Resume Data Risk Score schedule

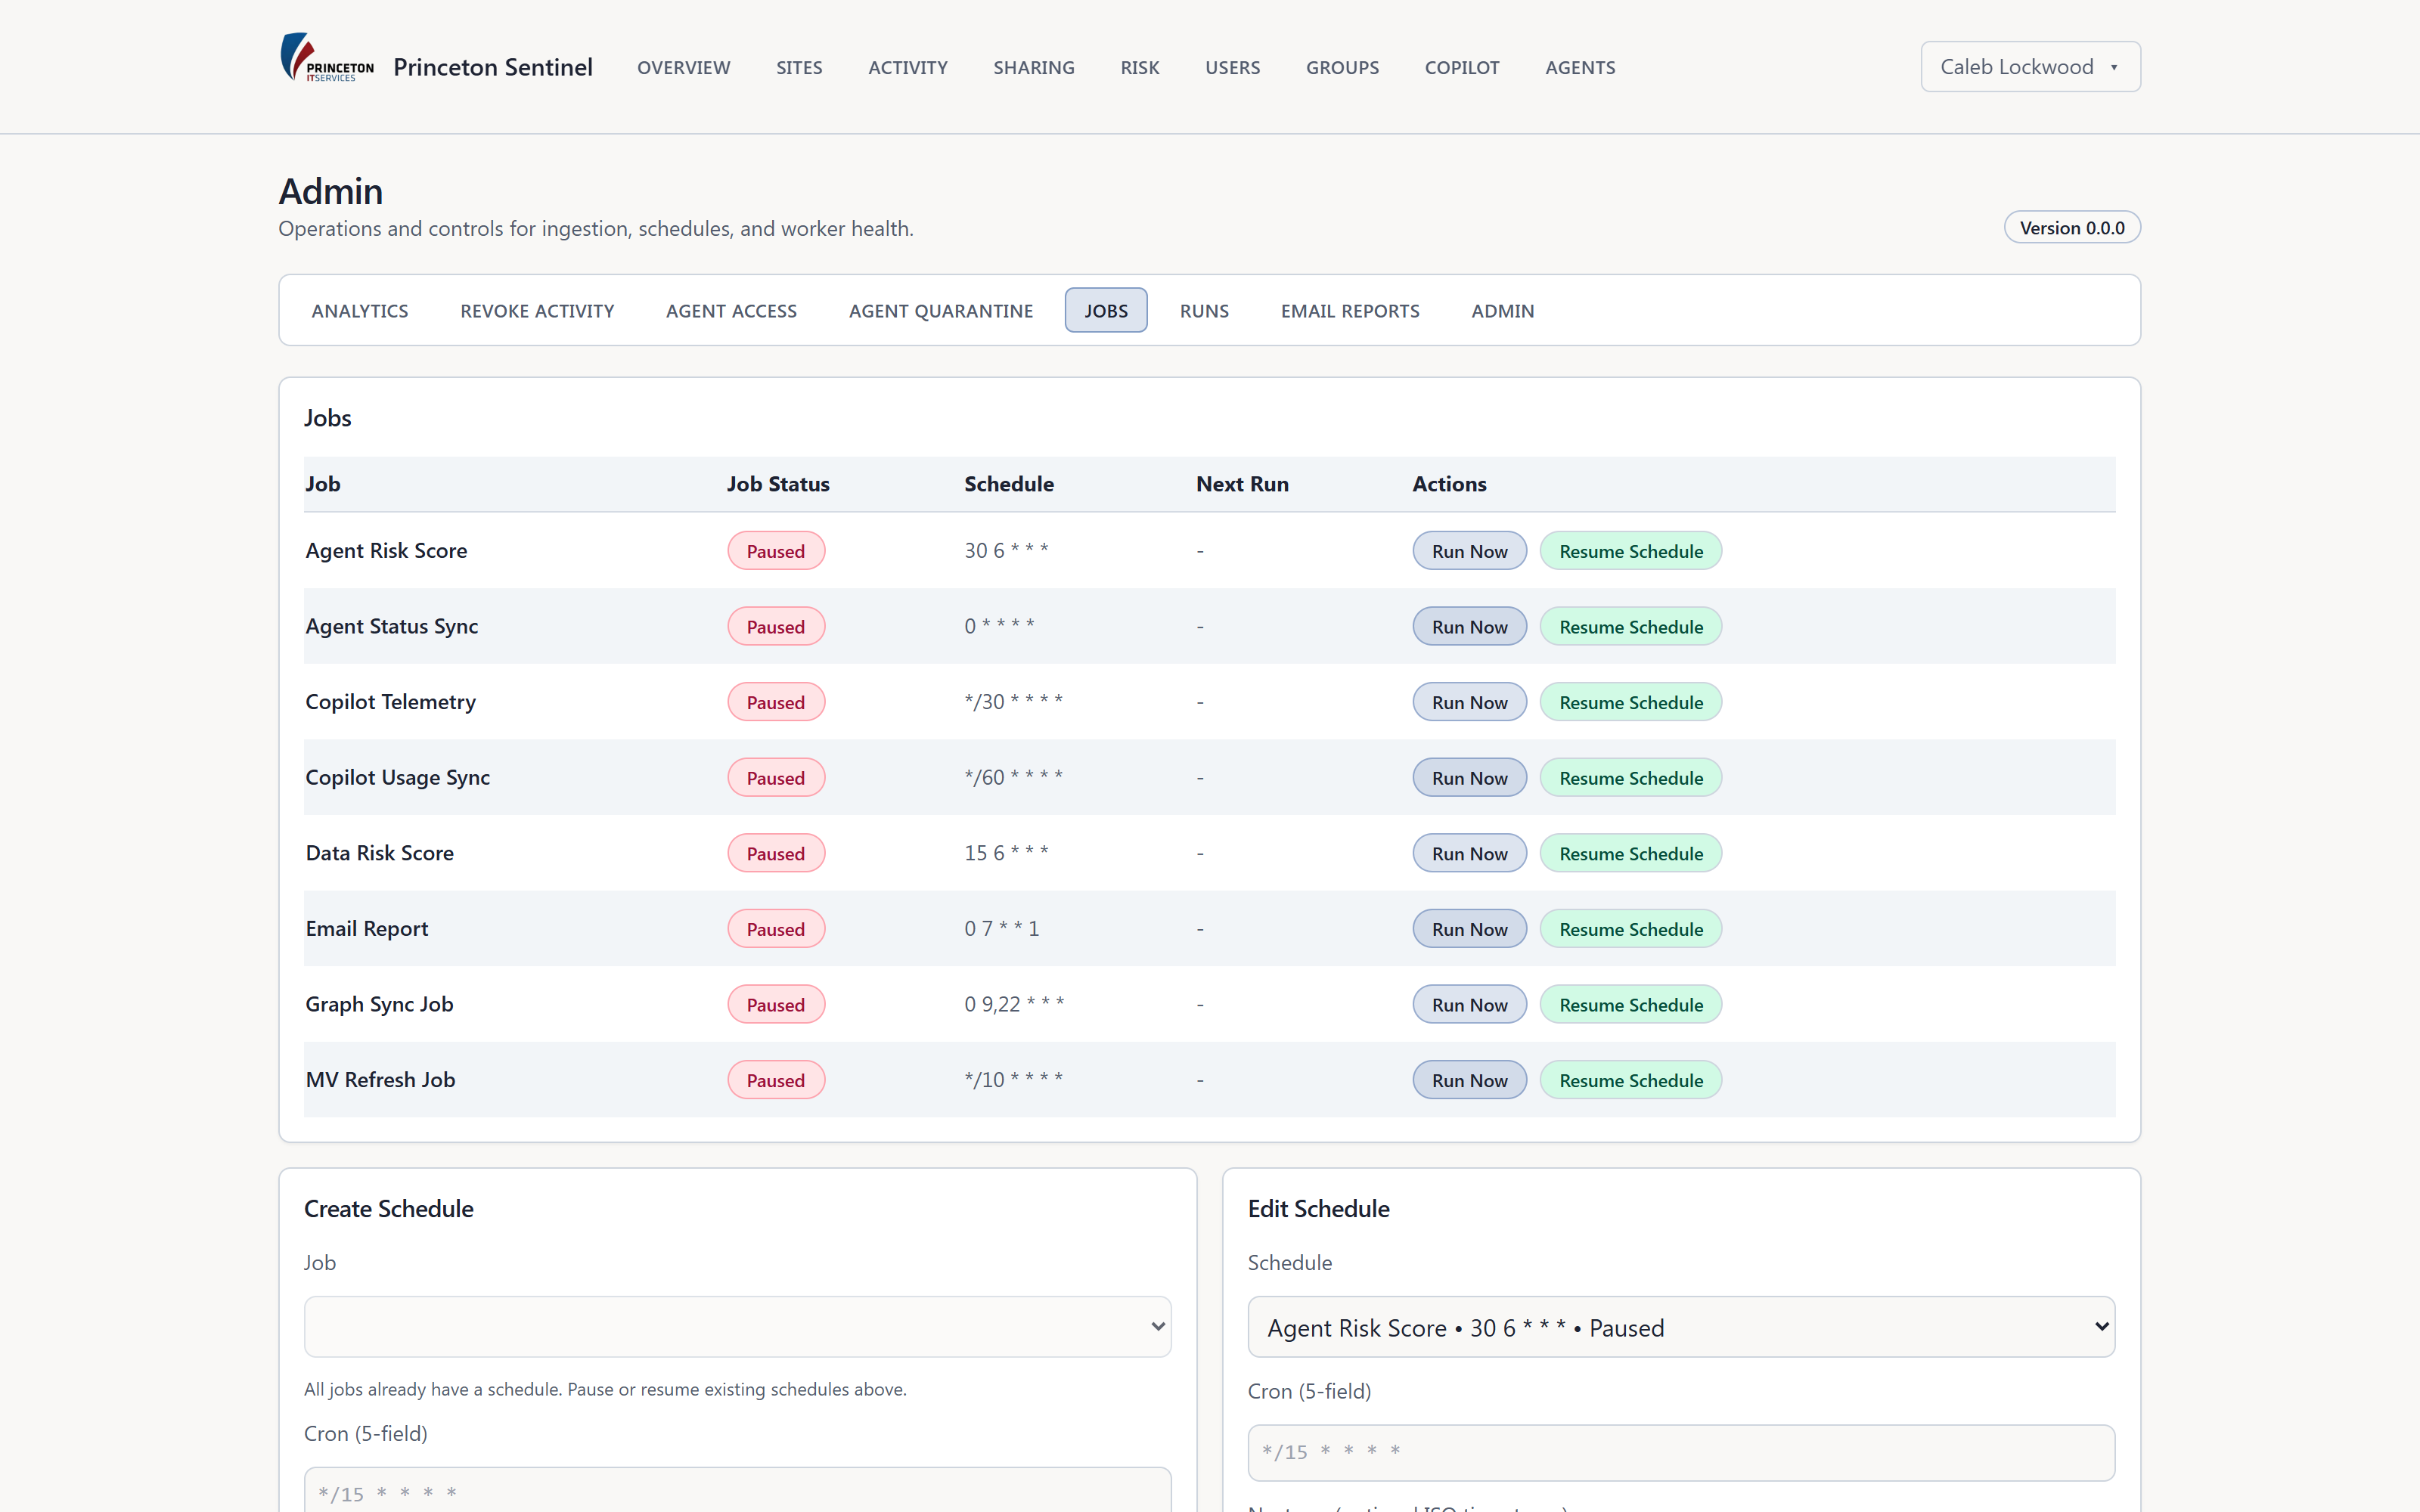[x=1630, y=853]
